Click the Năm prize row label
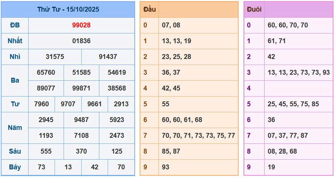This screenshot has height=178, width=335. point(15,128)
